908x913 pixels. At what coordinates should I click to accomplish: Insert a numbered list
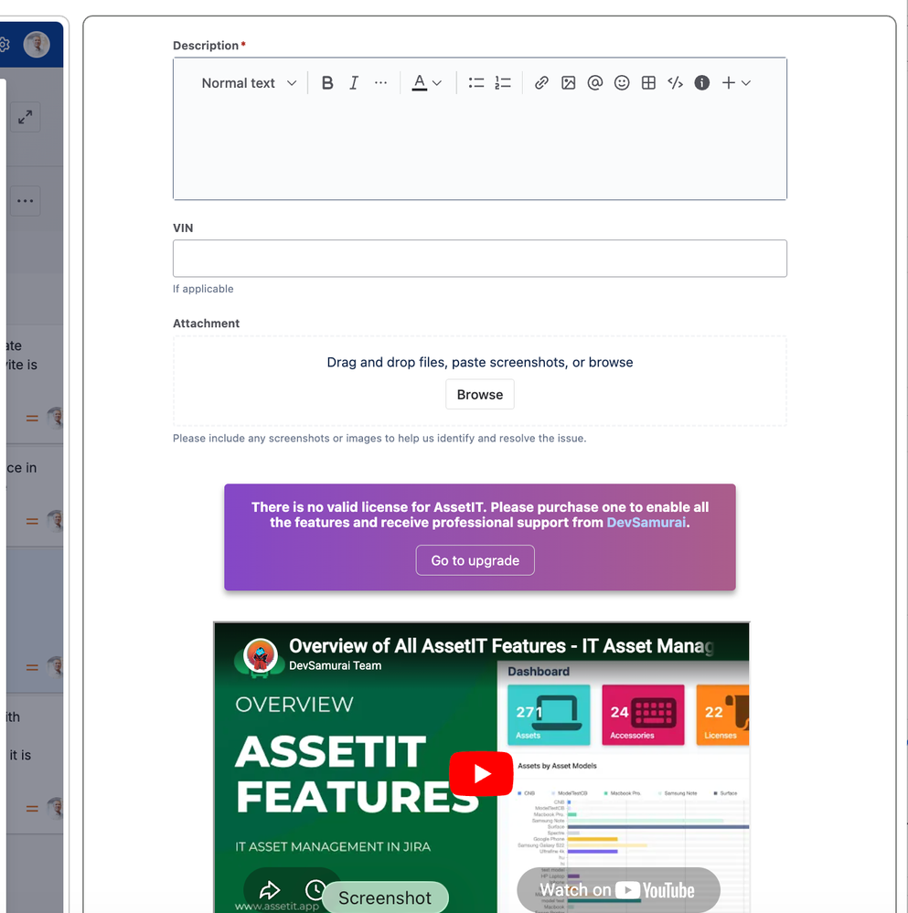tap(503, 82)
